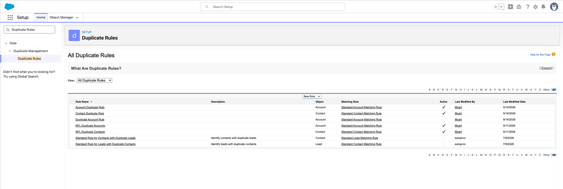The image size is (563, 189).
Task: Select Duplicate Rules in the sidebar
Action: click(30, 58)
